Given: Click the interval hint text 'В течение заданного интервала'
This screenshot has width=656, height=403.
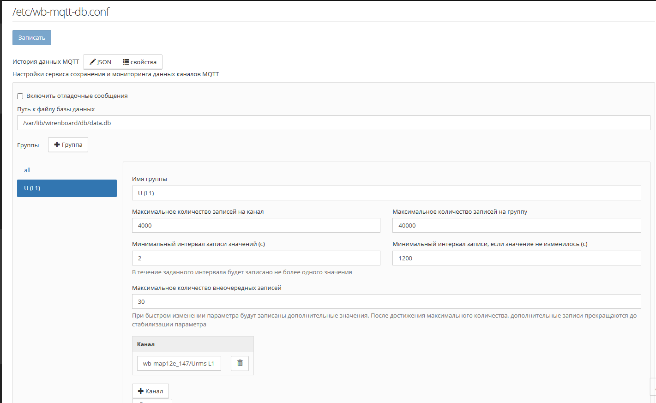Looking at the screenshot, I should (x=242, y=272).
